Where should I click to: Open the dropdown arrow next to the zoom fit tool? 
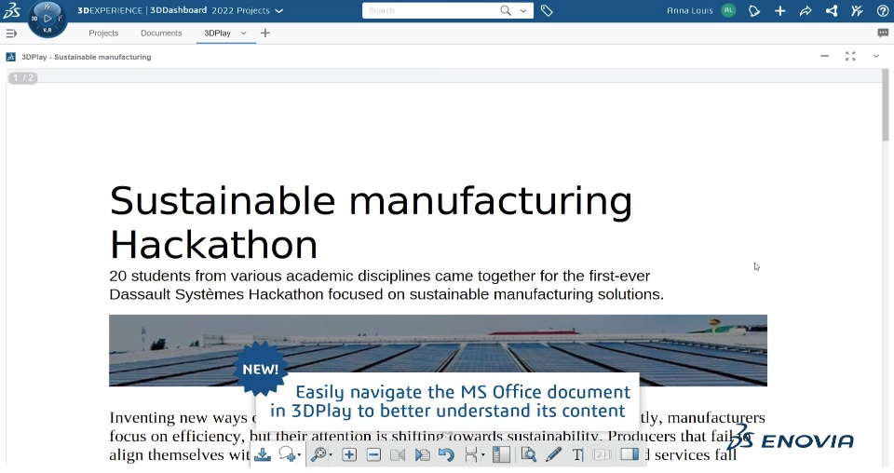click(331, 454)
